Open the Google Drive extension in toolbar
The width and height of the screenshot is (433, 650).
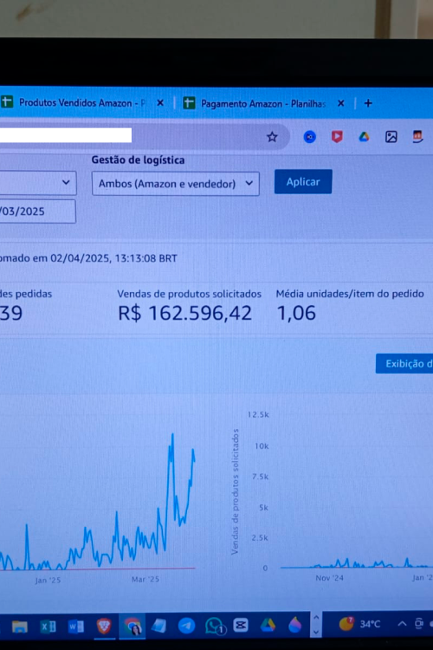364,137
